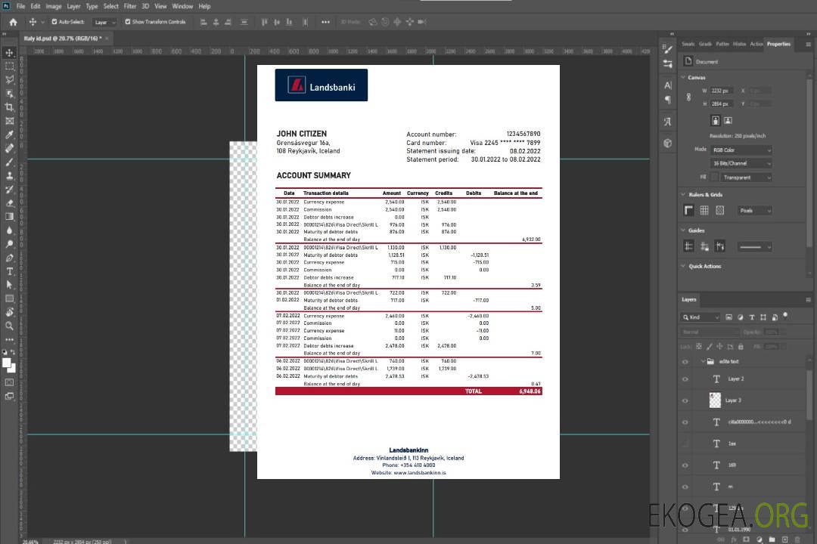Select the Eraser tool
Viewport: 817px width, 544px height.
point(9,203)
